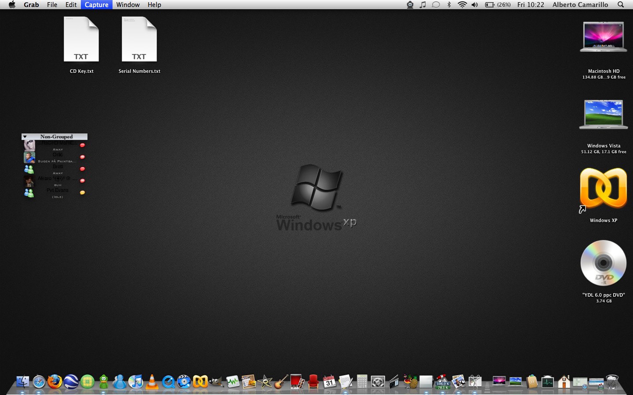Viewport: 633px width, 395px height.
Task: Open the Help menu
Action: point(154,5)
